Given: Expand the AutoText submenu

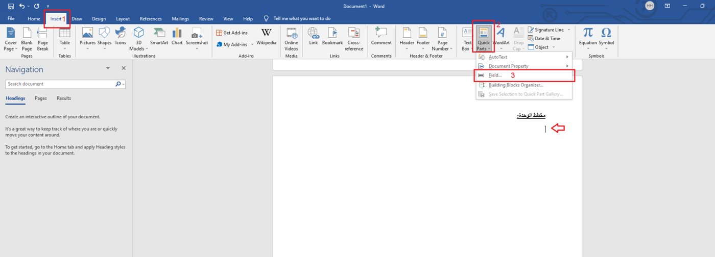Looking at the screenshot, I should click(524, 57).
